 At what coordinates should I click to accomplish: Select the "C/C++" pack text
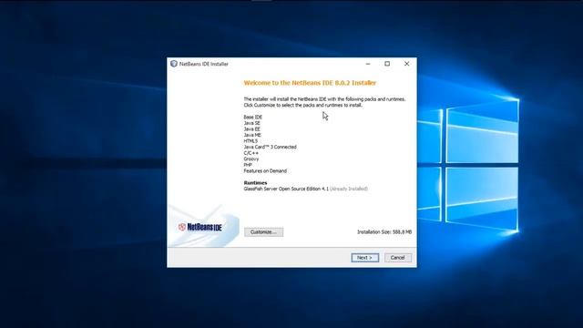[x=251, y=153]
